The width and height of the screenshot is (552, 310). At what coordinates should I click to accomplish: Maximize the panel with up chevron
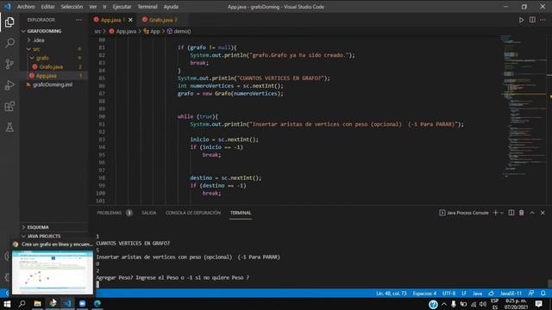[x=532, y=213]
